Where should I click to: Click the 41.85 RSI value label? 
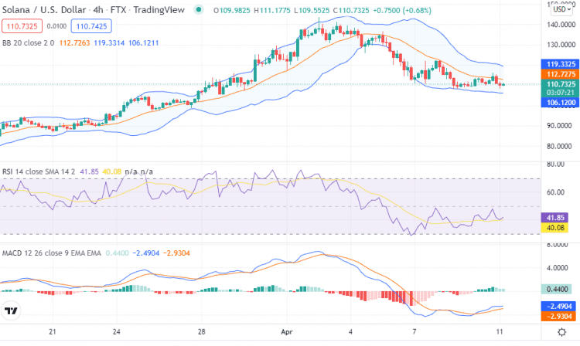click(554, 218)
